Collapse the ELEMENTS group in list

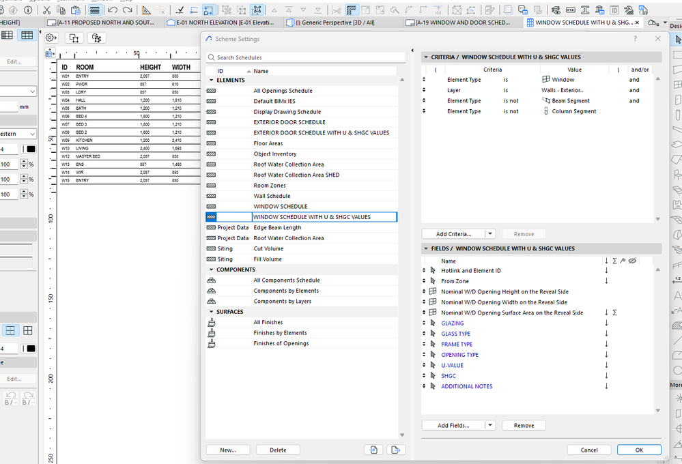(x=212, y=81)
